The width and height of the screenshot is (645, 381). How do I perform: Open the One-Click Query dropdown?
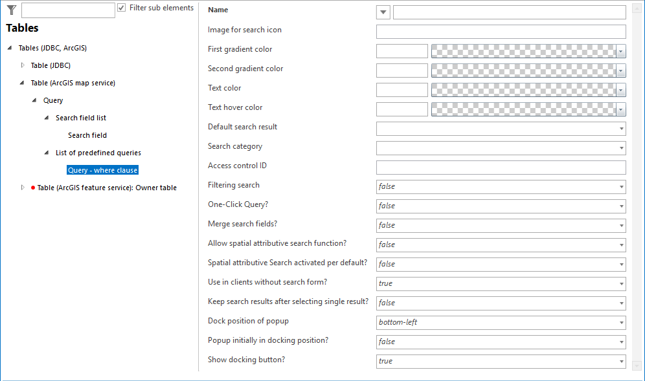[620, 206]
